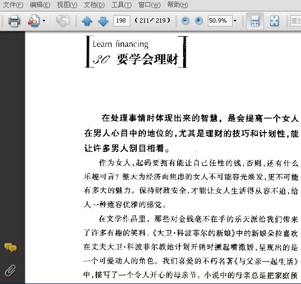Open the 窗口(W) menu
Viewport: 301px width, 284px height.
[149, 4]
